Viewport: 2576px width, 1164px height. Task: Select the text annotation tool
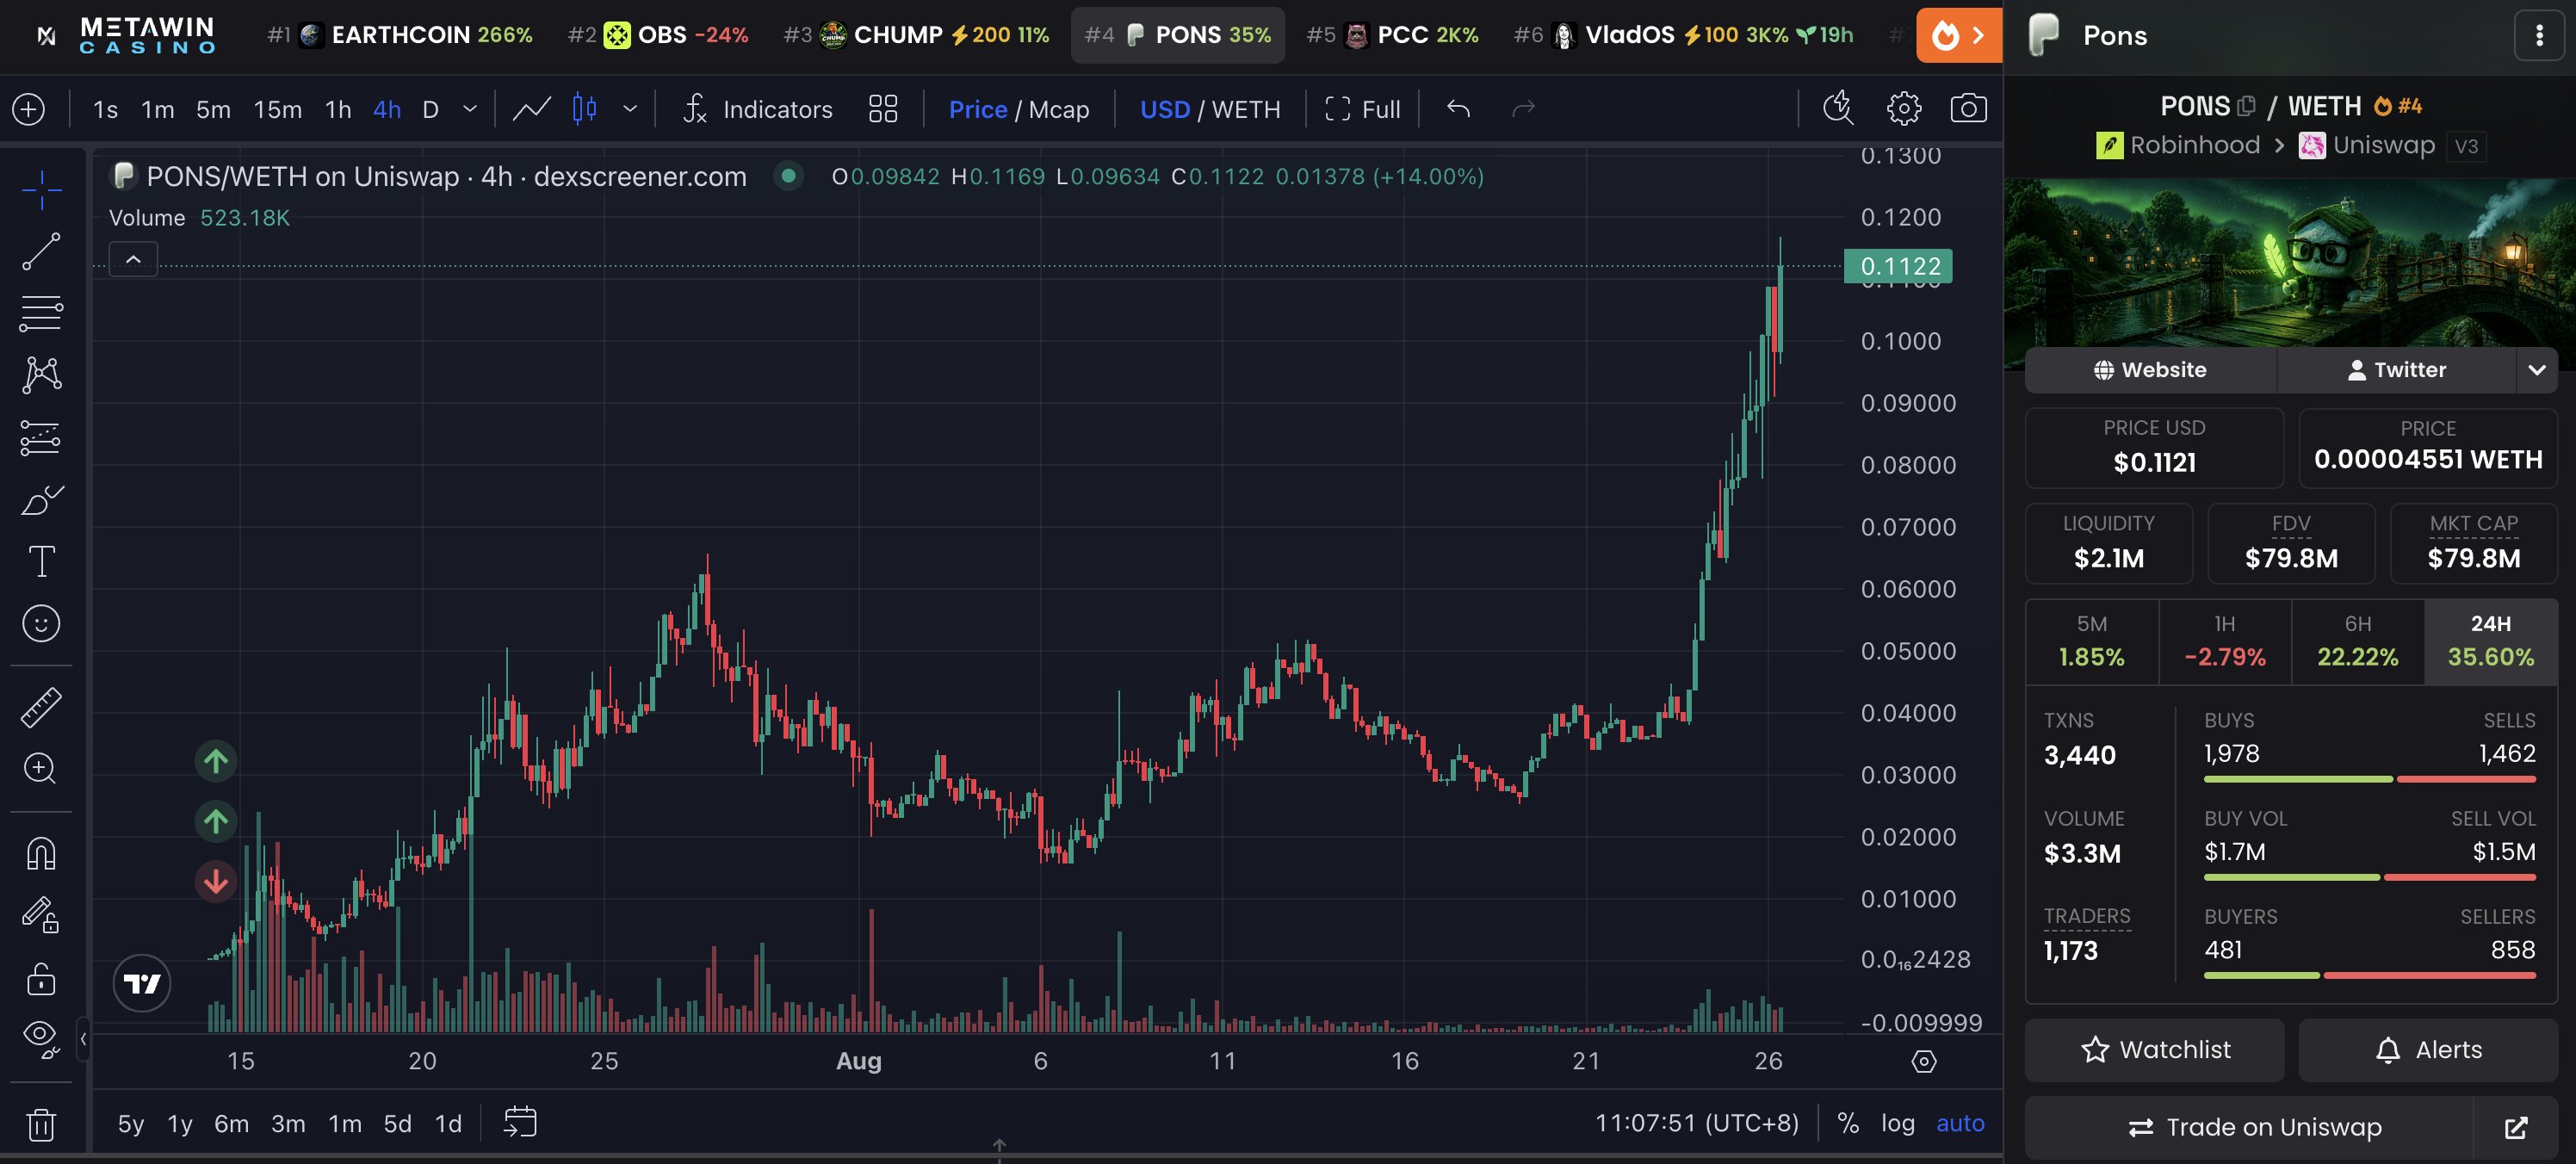point(41,561)
